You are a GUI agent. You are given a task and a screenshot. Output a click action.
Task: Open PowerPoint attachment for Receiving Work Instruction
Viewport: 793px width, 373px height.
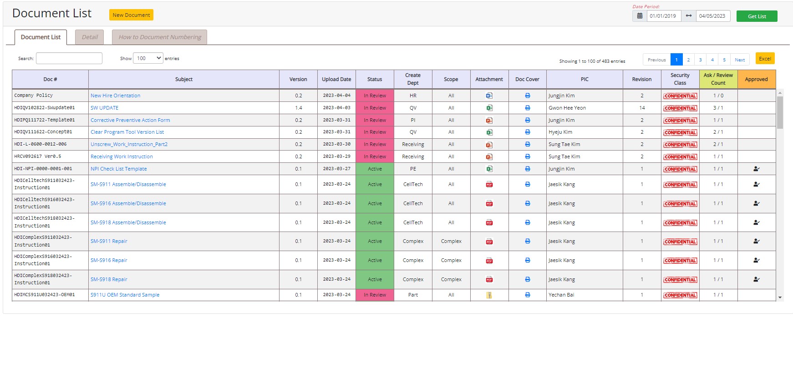[489, 156]
